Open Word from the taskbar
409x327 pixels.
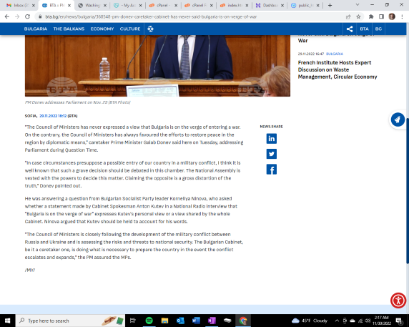(x=196, y=321)
